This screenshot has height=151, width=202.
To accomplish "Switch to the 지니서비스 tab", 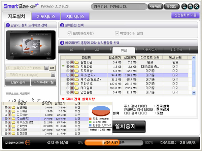I will point(75,16).
